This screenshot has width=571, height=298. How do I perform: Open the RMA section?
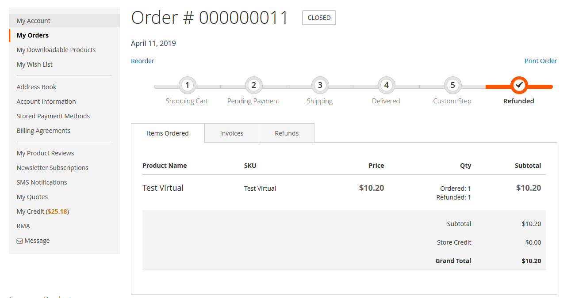pos(23,226)
